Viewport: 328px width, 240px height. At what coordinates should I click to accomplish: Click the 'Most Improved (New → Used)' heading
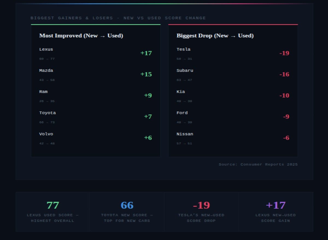[81, 36]
